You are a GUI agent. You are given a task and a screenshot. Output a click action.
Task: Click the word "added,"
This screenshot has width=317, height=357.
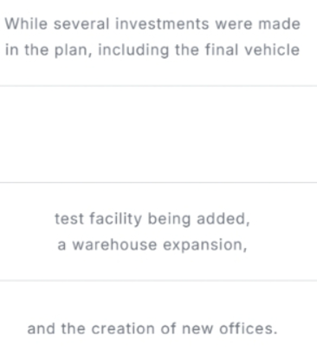223,218
